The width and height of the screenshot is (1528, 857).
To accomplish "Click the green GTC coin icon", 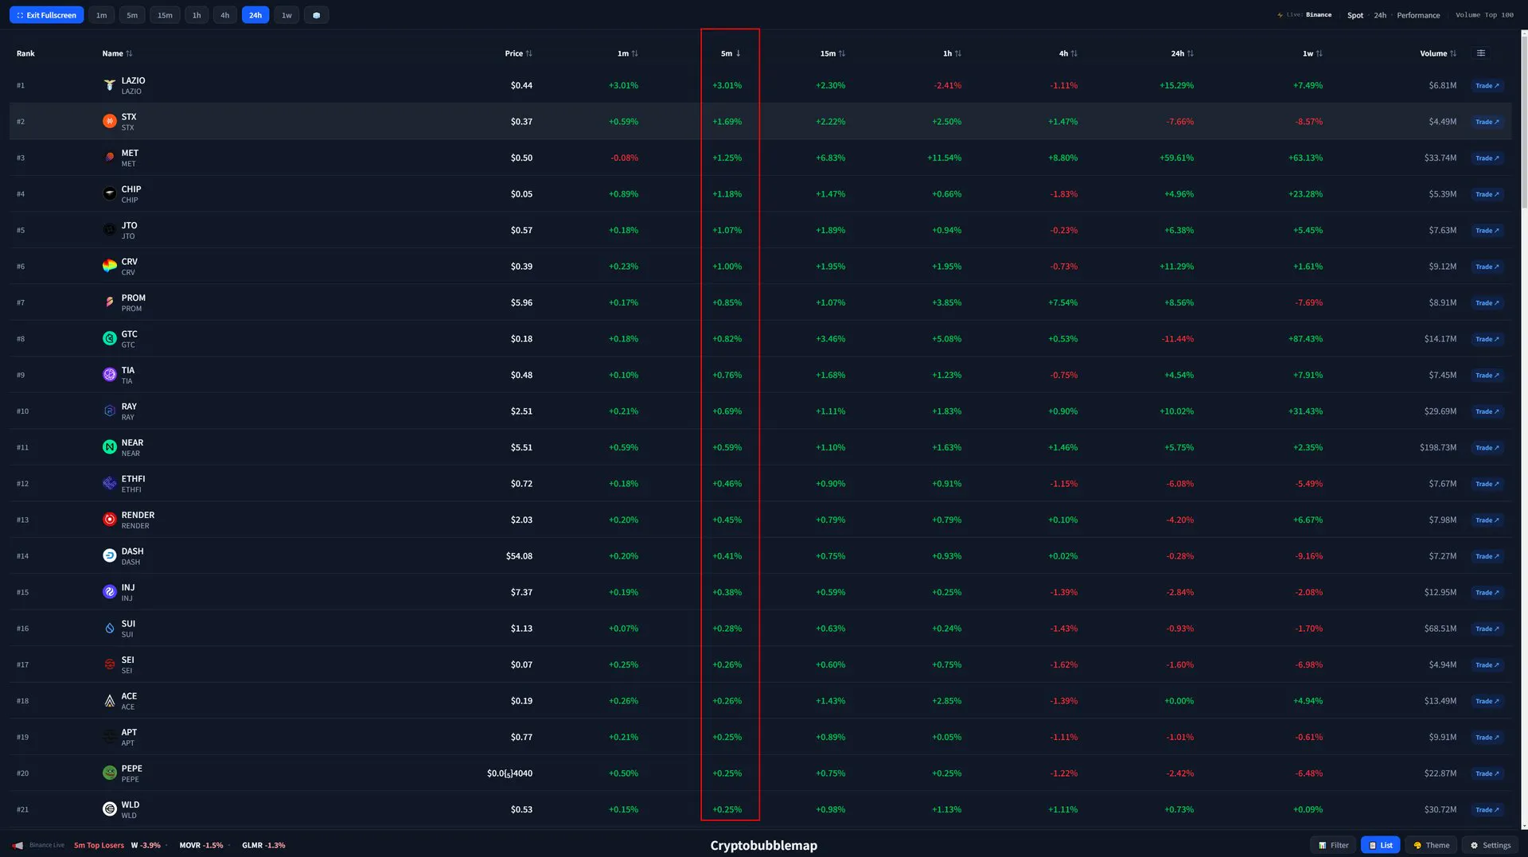I will click(x=110, y=339).
